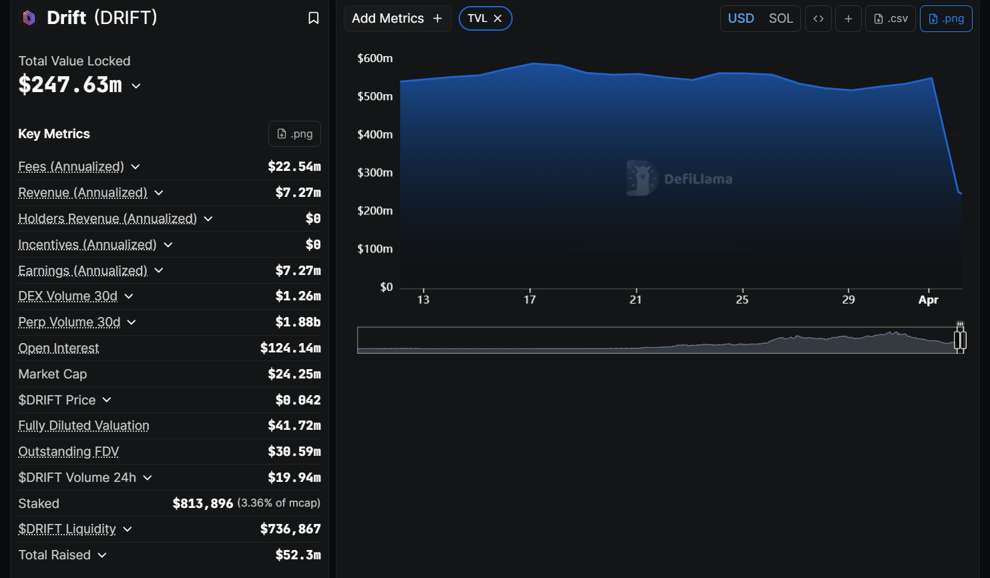This screenshot has height=578, width=990.
Task: Remove the TVL metric chip
Action: pos(497,19)
